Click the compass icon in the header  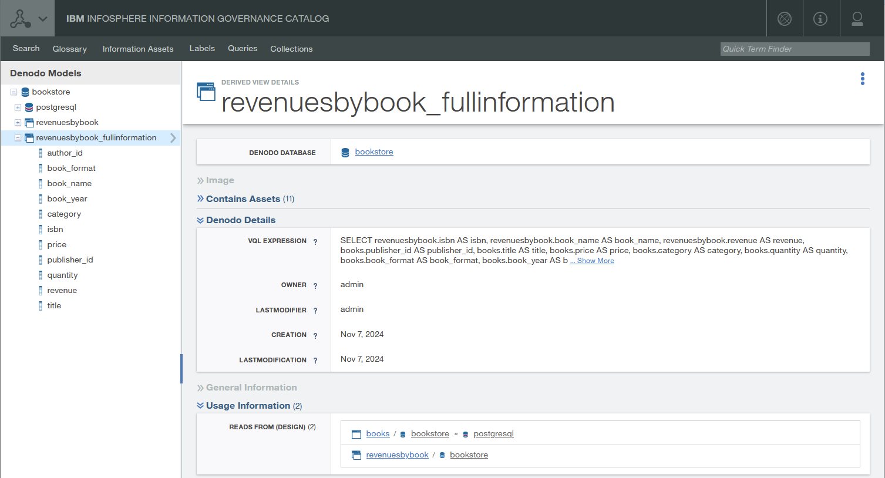point(785,19)
